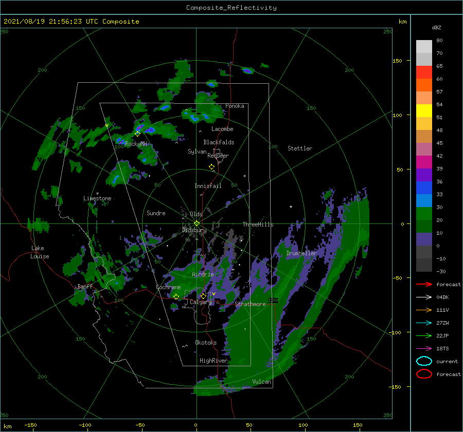Click the Composite_Reflectivity title
463x432 pixels.
tap(232, 8)
